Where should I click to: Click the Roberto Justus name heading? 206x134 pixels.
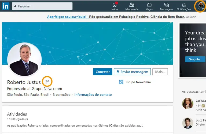(x=24, y=82)
